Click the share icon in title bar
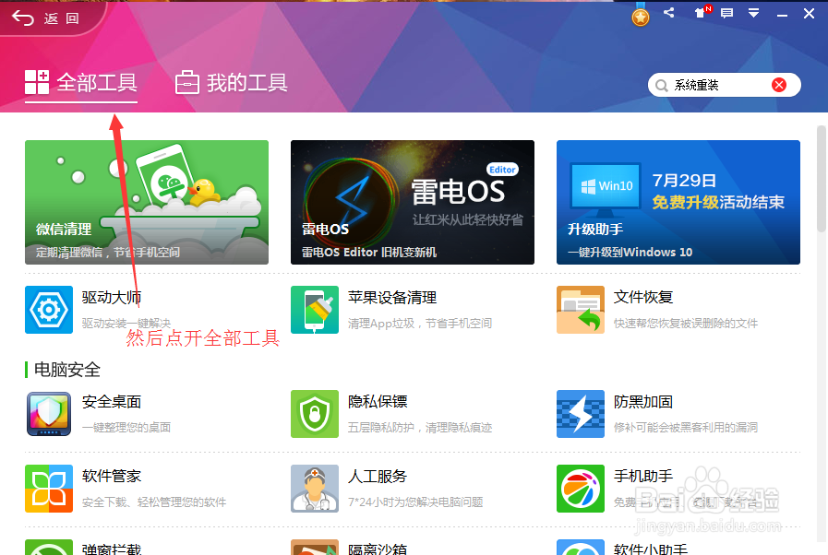The height and width of the screenshot is (555, 828). (669, 13)
